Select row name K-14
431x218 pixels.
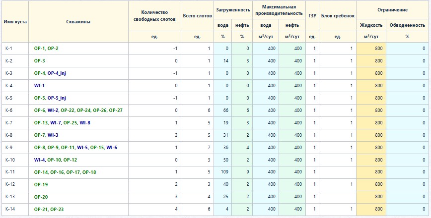[x=10, y=209]
